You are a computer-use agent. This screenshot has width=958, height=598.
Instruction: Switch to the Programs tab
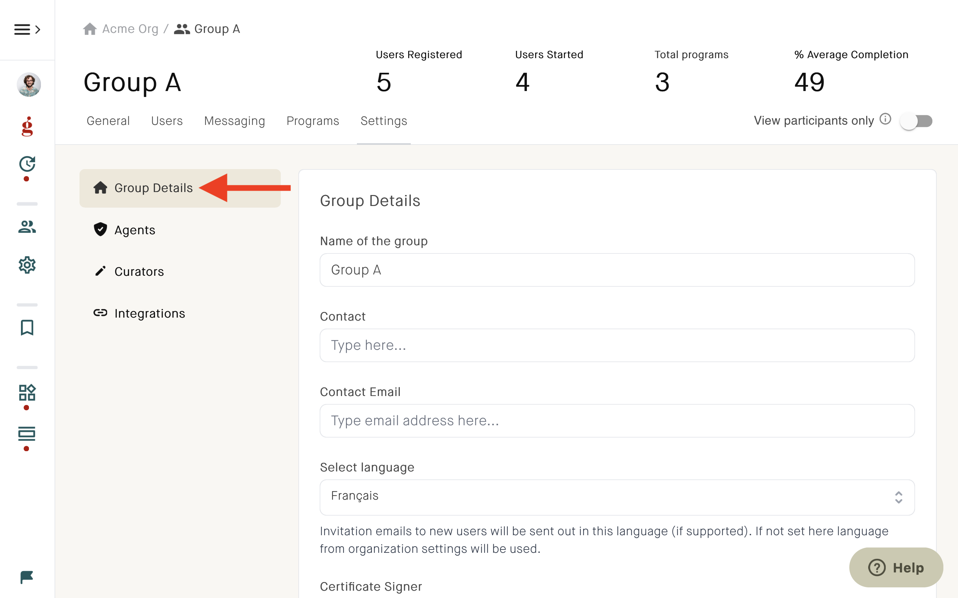pyautogui.click(x=313, y=121)
